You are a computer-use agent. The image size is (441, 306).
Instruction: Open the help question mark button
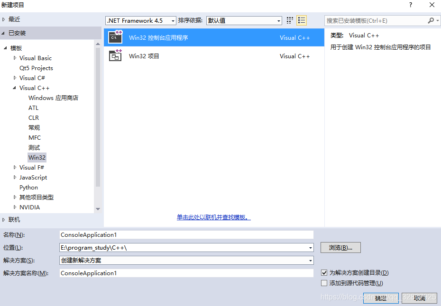pyautogui.click(x=411, y=5)
